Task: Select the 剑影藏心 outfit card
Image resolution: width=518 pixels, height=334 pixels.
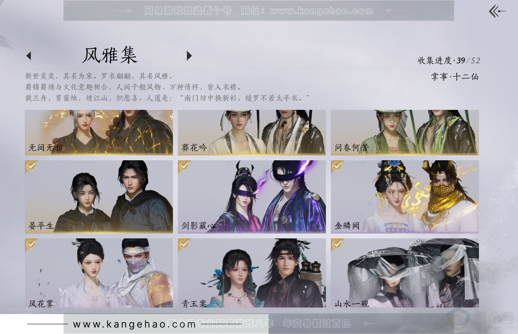Action: click(252, 196)
